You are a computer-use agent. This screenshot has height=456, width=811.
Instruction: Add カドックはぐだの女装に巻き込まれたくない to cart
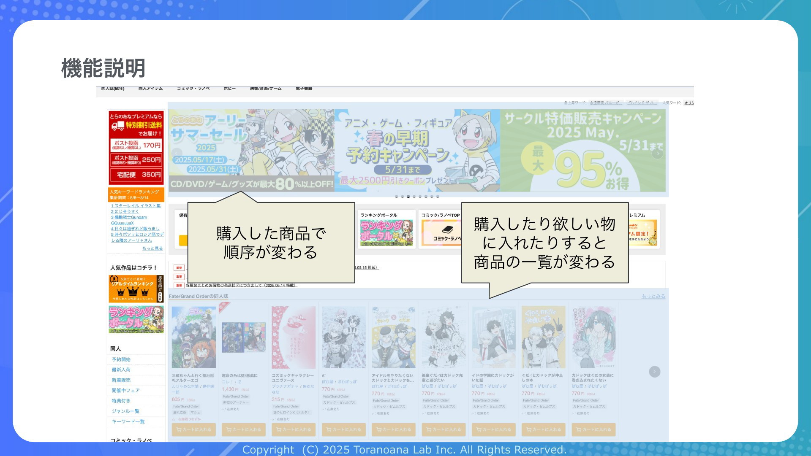pyautogui.click(x=593, y=429)
